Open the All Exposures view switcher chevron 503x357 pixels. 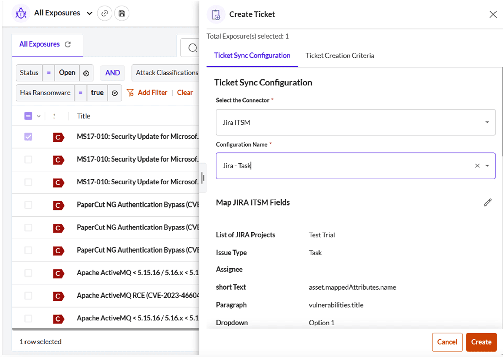click(89, 13)
